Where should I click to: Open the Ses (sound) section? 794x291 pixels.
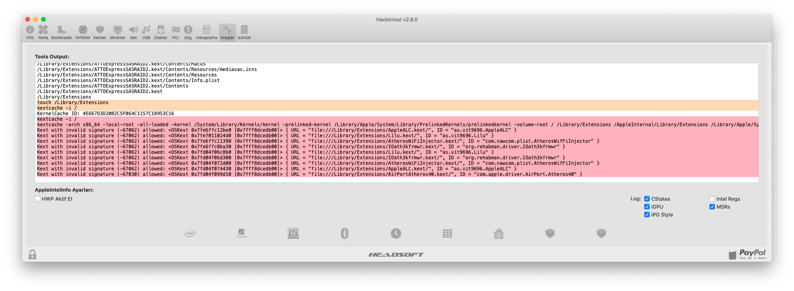point(134,32)
